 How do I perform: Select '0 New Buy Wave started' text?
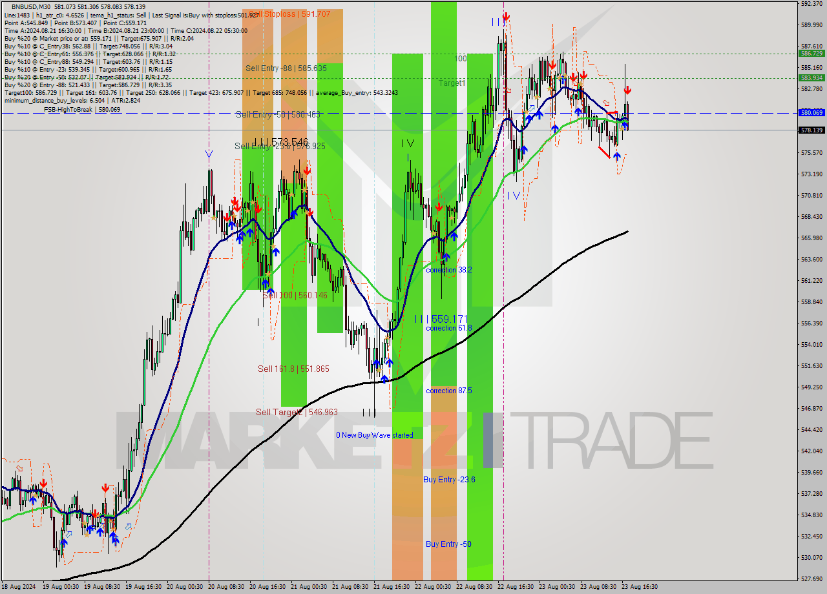click(x=374, y=435)
